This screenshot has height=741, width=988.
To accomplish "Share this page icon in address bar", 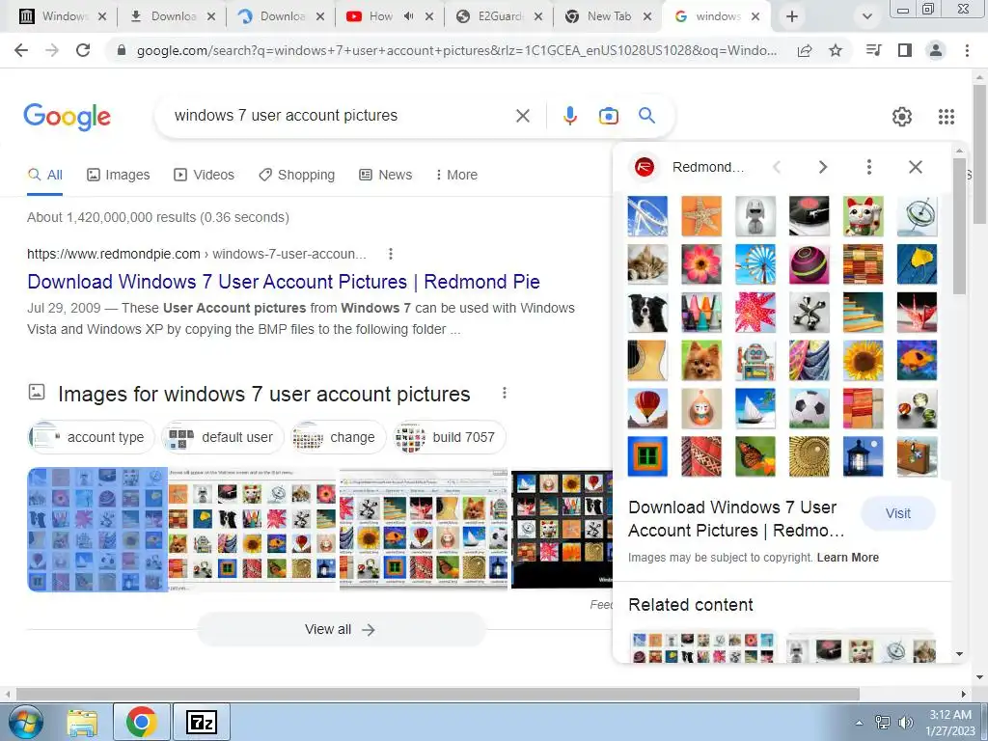I will [805, 50].
